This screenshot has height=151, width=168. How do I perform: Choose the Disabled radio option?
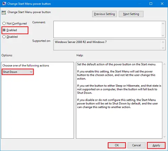[x=4, y=37]
